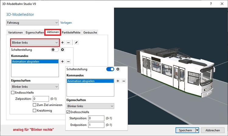Screen dimensions: 228x136
Task: Open the Speichern split-button arrow
Action: tap(197, 130)
